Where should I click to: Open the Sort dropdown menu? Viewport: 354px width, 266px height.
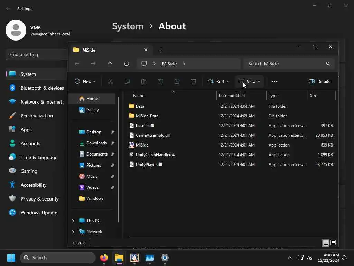point(218,82)
